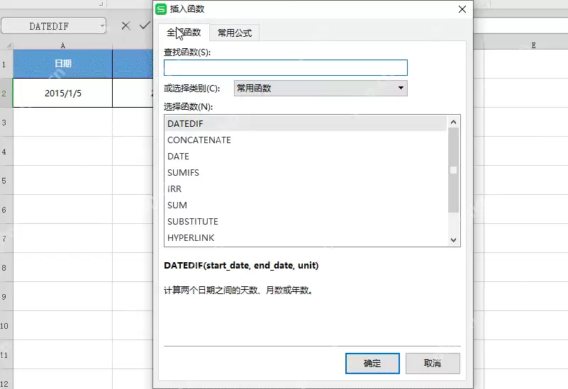
Task: Click the function list scrollbar thumb
Action: 453,170
